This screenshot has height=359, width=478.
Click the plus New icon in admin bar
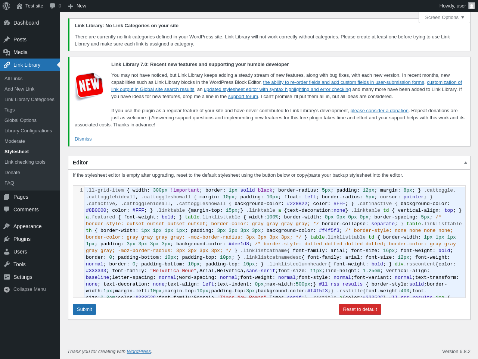(71, 6)
